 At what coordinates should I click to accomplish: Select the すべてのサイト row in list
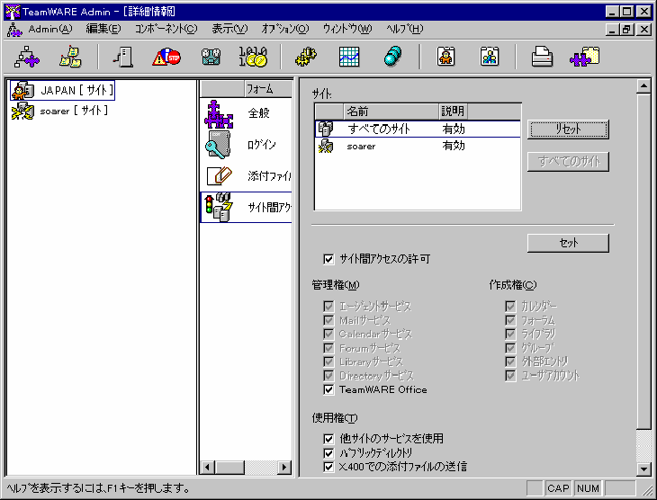click(x=418, y=129)
